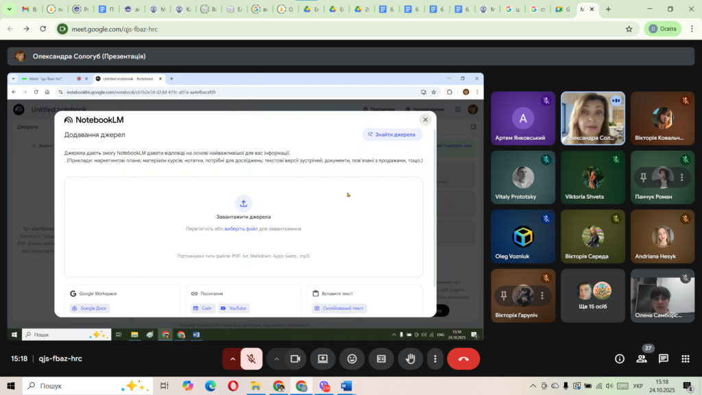Turn off the camera in Meet
Image resolution: width=702 pixels, height=395 pixels.
coord(295,359)
